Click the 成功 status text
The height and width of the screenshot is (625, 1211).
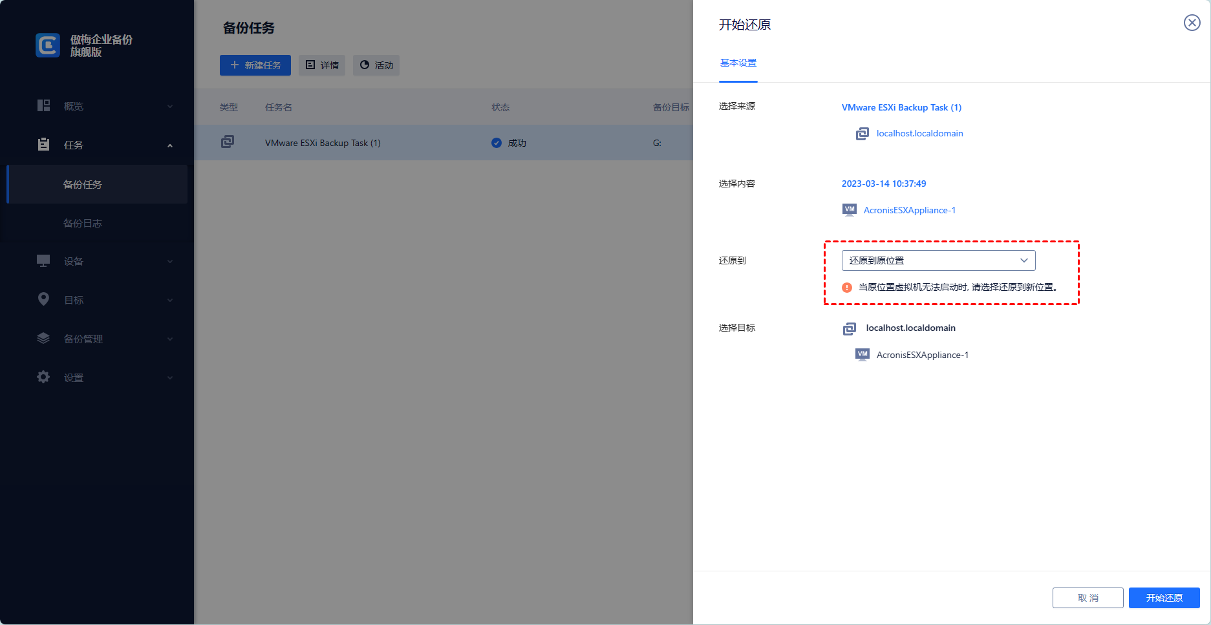[517, 143]
